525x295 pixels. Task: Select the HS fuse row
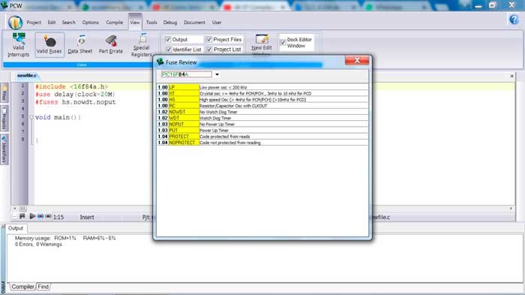click(x=262, y=100)
